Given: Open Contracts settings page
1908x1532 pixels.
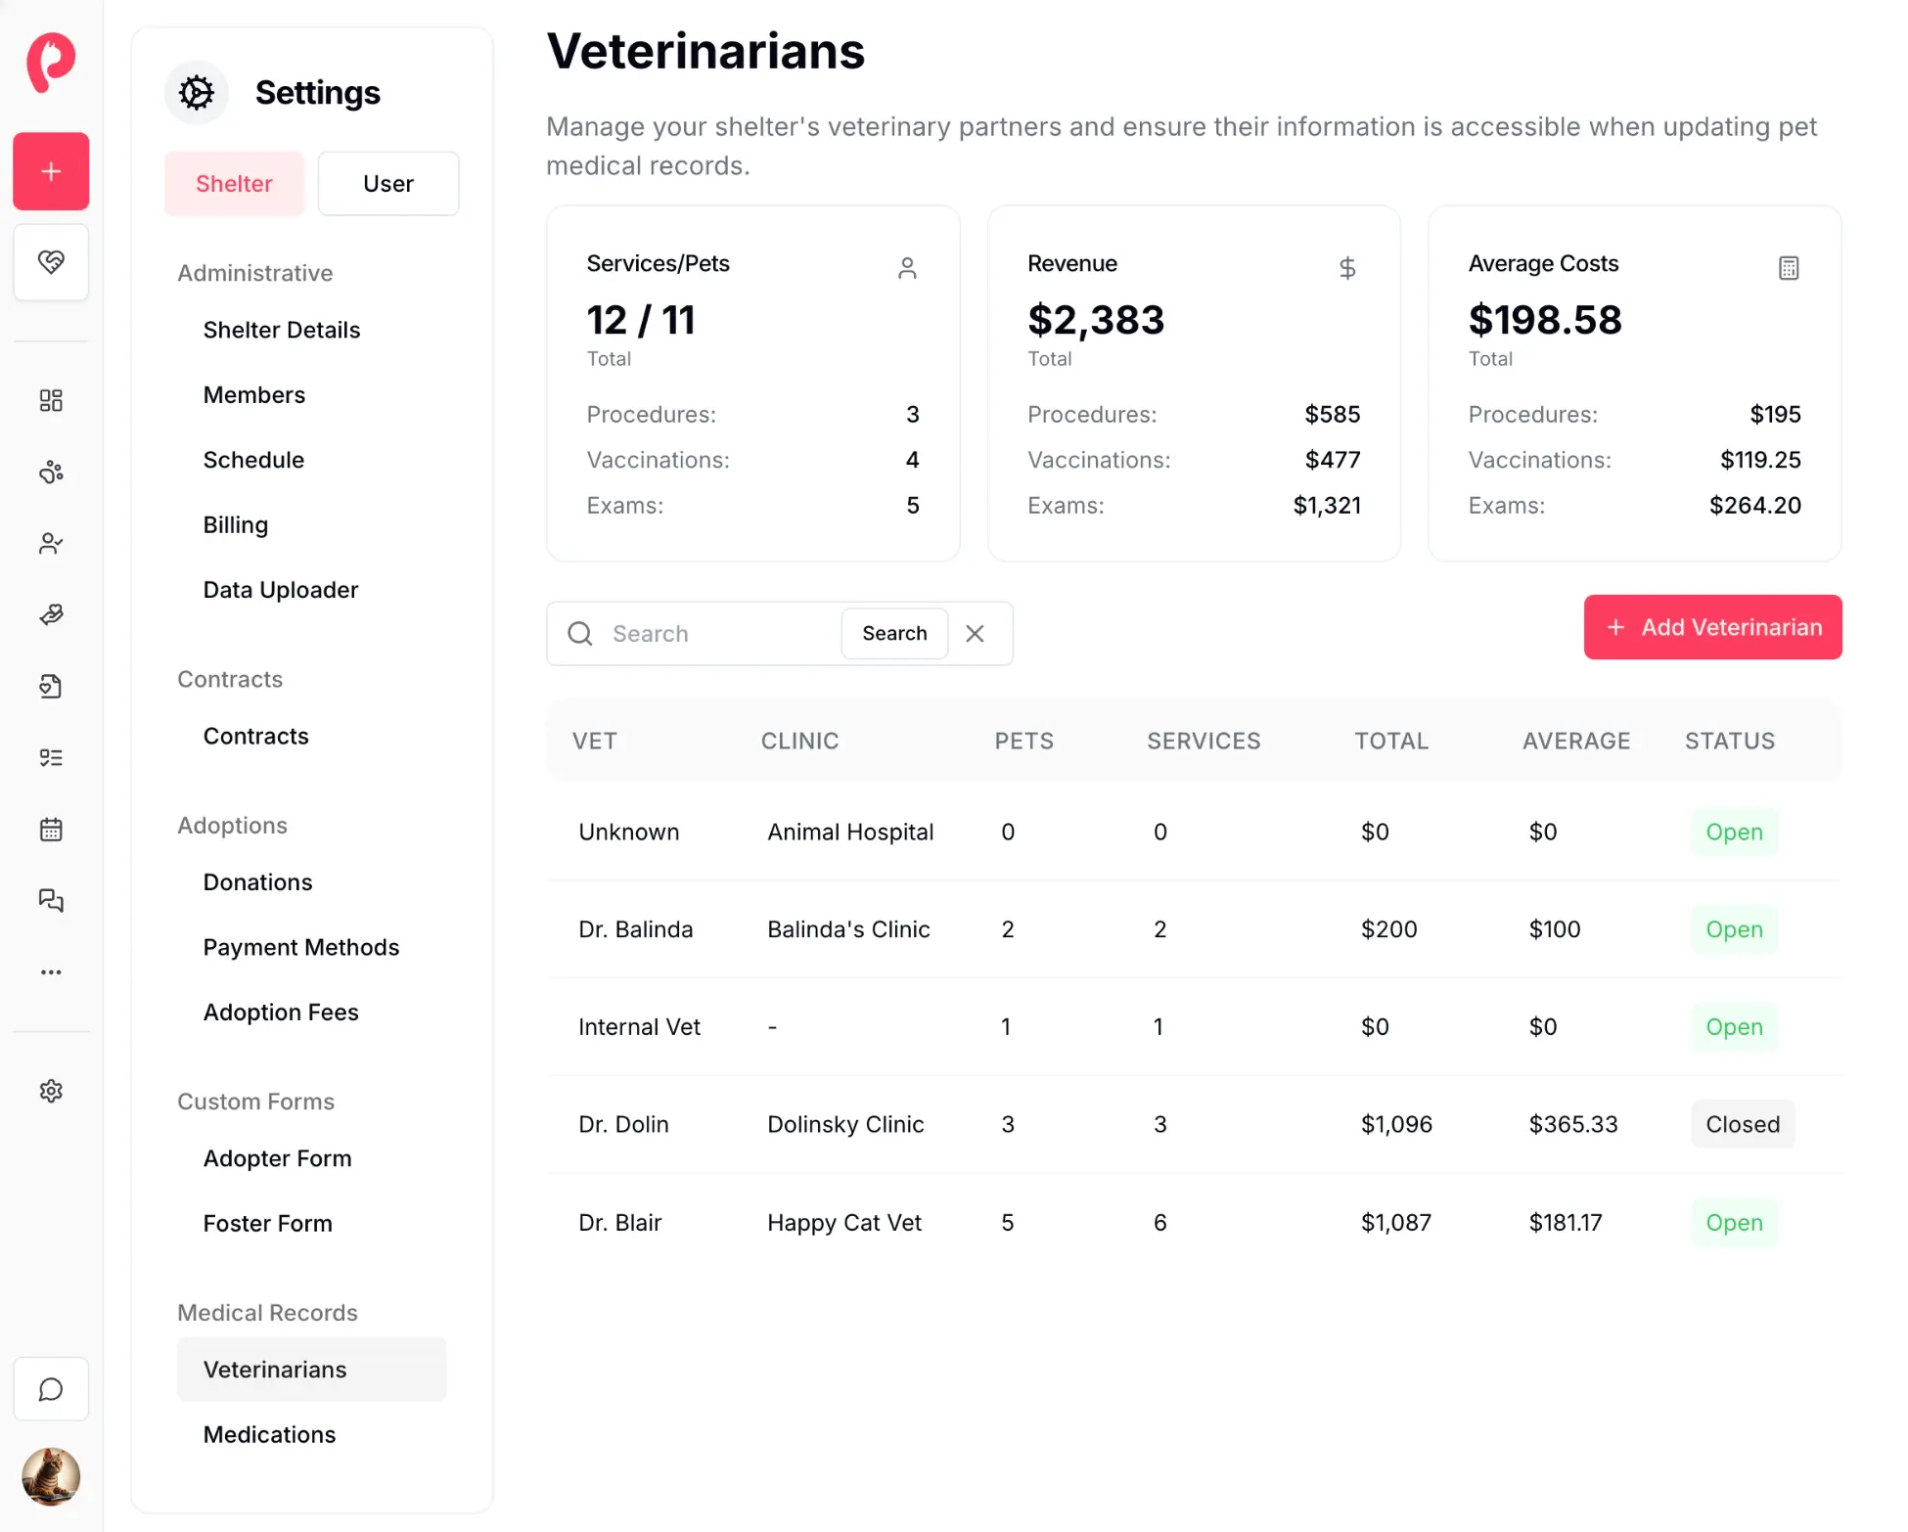Looking at the screenshot, I should click(256, 737).
